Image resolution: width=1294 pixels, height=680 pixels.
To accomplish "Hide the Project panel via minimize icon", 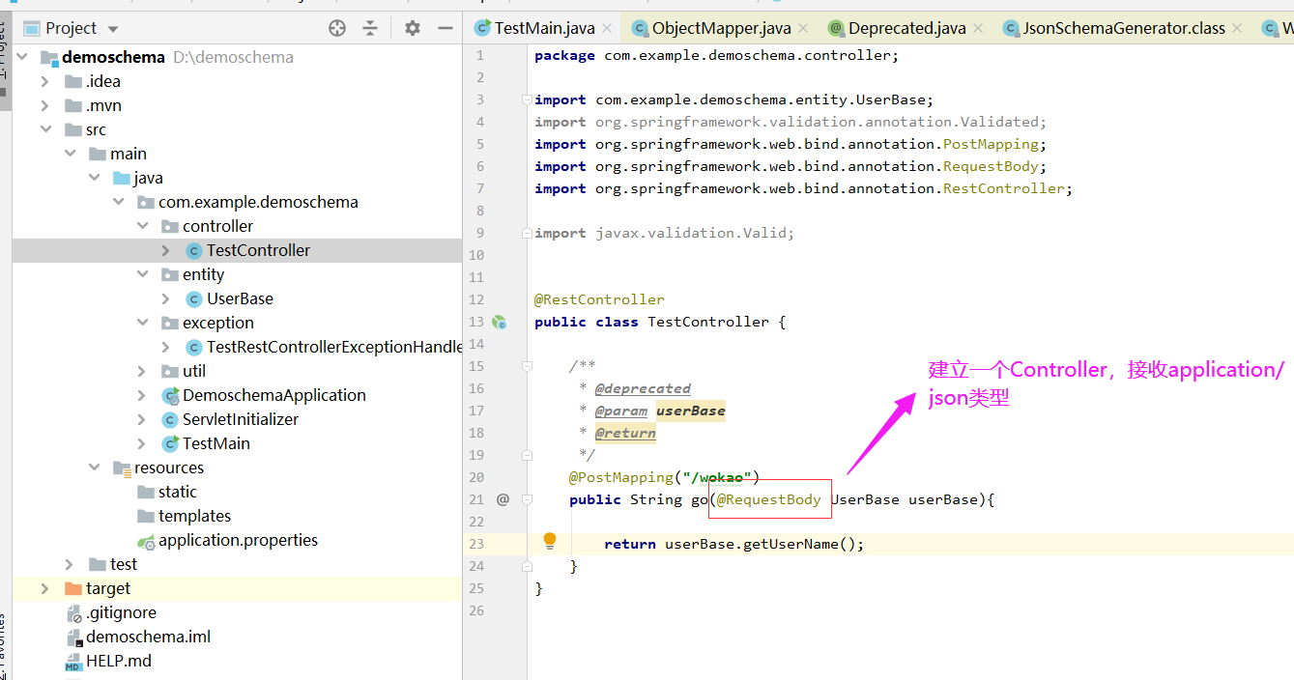I will click(x=445, y=27).
